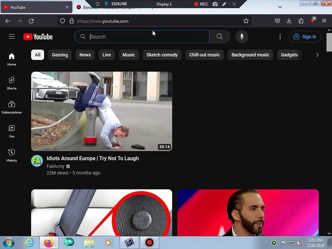Open the Windows Start menu
The width and height of the screenshot is (332, 249).
point(8,243)
